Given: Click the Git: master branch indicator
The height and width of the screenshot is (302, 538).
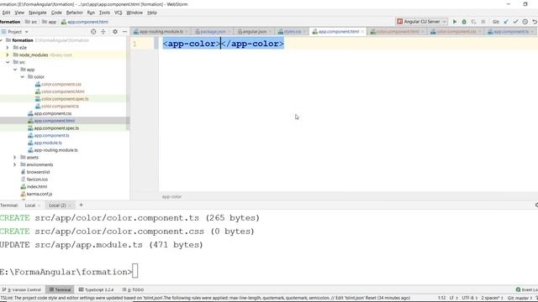Looking at the screenshot, I should point(520,298).
